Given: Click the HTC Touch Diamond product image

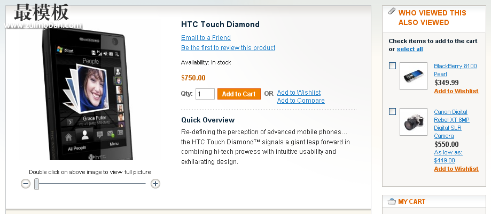Looking at the screenshot, I should (88, 94).
